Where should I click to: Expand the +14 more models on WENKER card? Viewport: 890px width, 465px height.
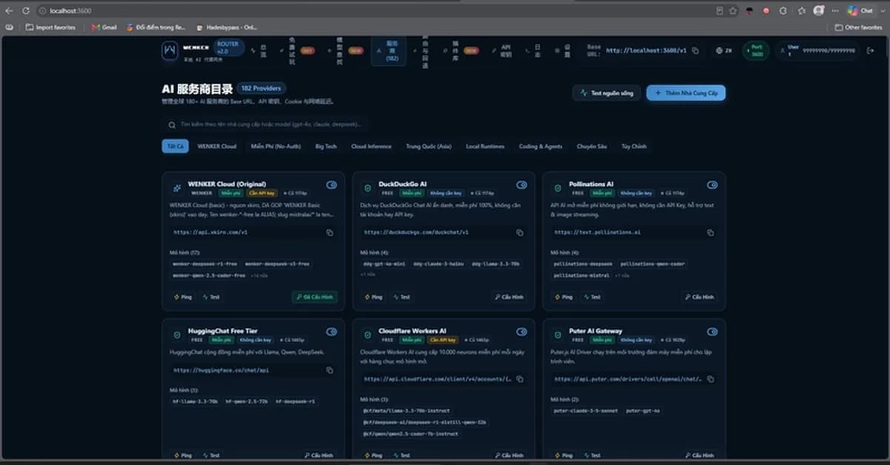(x=259, y=275)
